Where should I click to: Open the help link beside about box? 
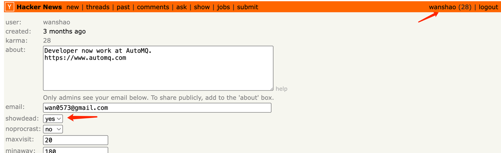(x=281, y=89)
